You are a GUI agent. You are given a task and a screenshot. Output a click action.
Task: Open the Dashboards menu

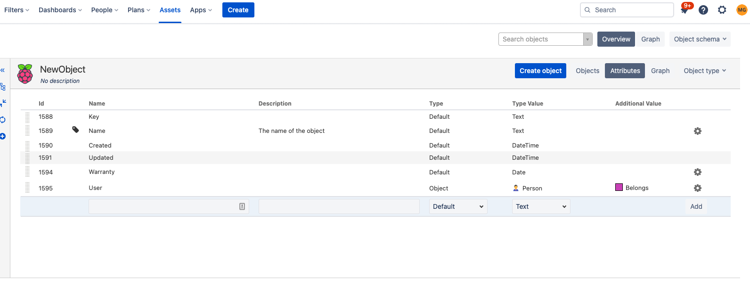60,10
